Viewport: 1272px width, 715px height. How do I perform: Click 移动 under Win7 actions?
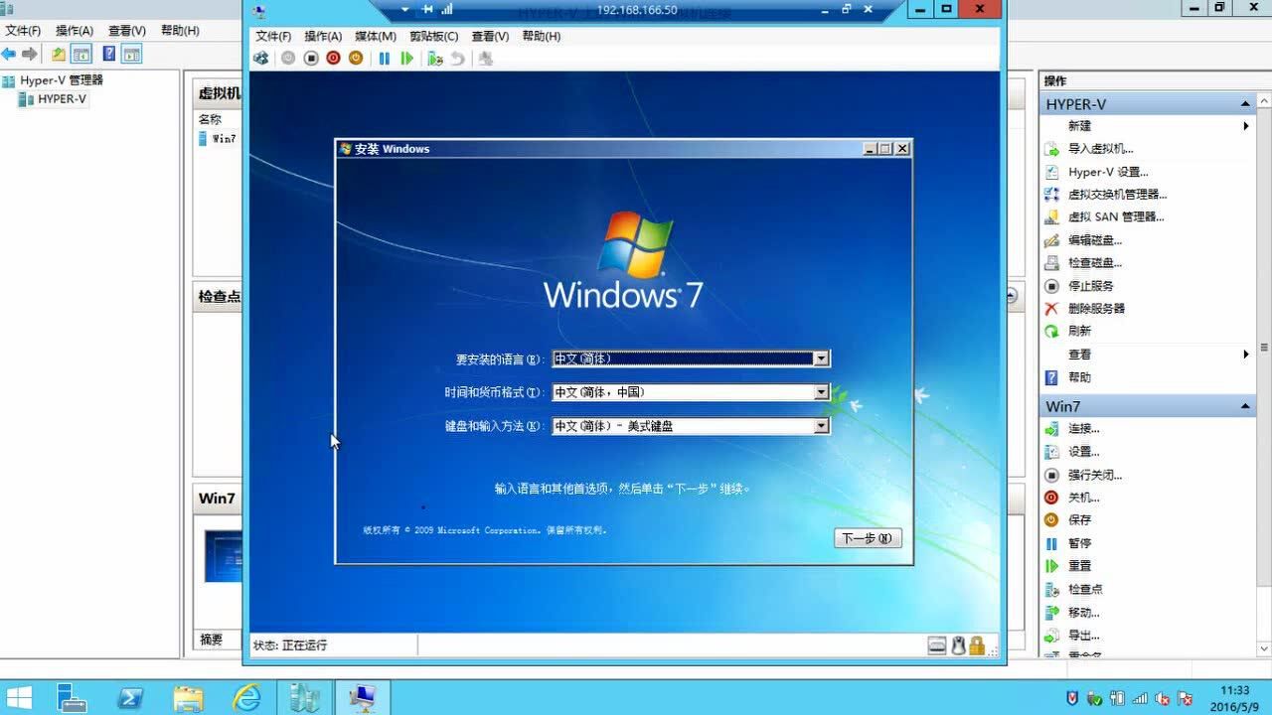[1084, 613]
